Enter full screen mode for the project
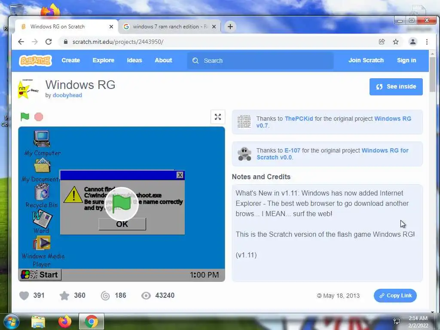The height and width of the screenshot is (330, 440). coord(218,117)
